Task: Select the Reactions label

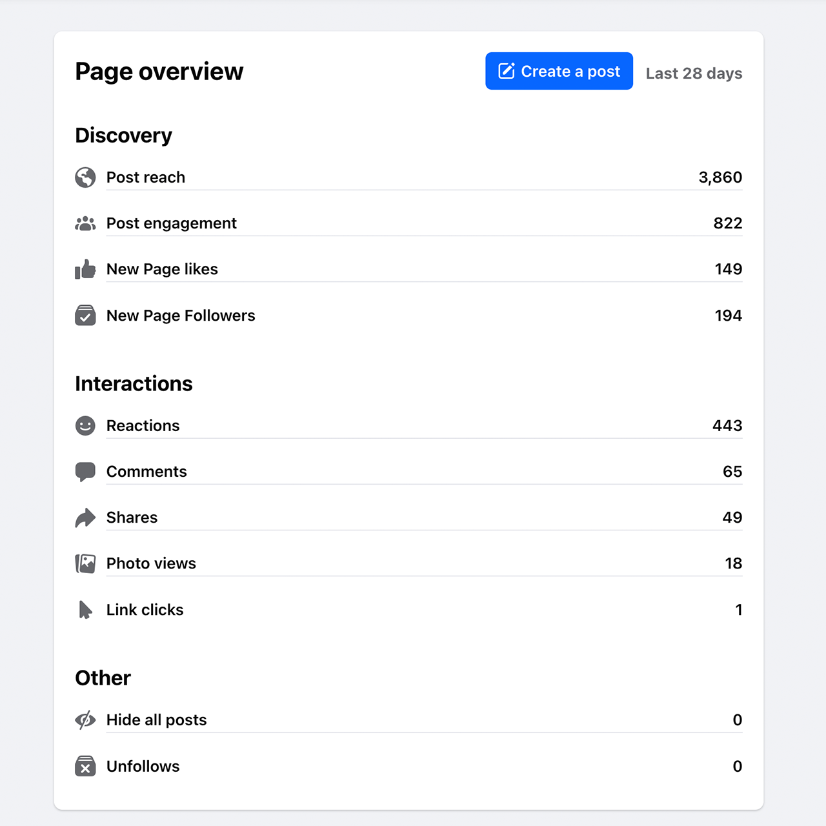Action: [143, 426]
